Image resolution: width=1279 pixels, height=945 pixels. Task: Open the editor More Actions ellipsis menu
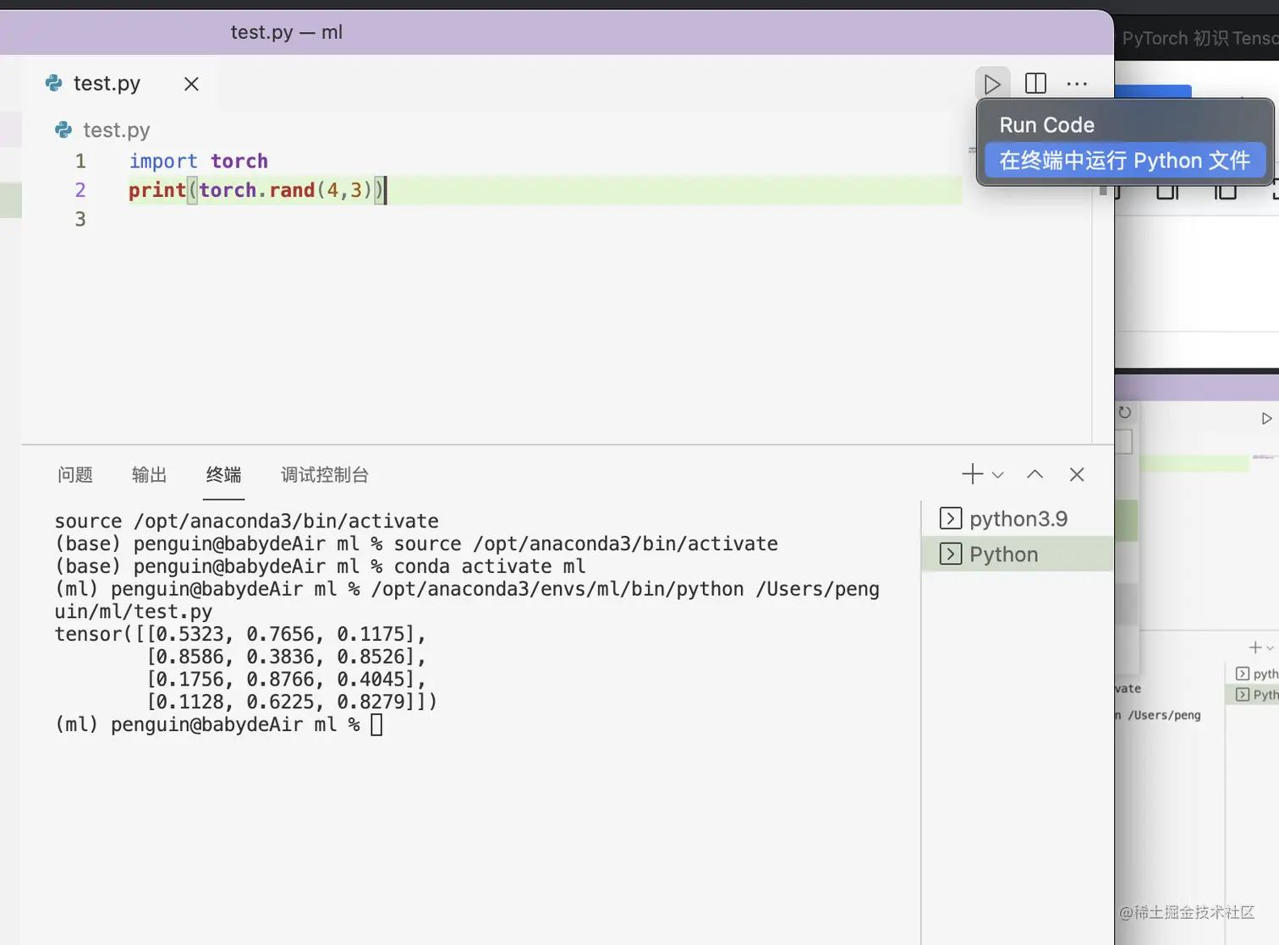[x=1077, y=84]
